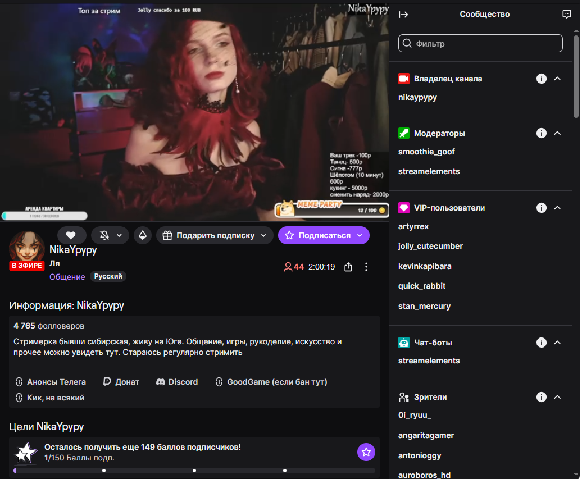
Task: Open the Discord link
Action: (x=176, y=382)
